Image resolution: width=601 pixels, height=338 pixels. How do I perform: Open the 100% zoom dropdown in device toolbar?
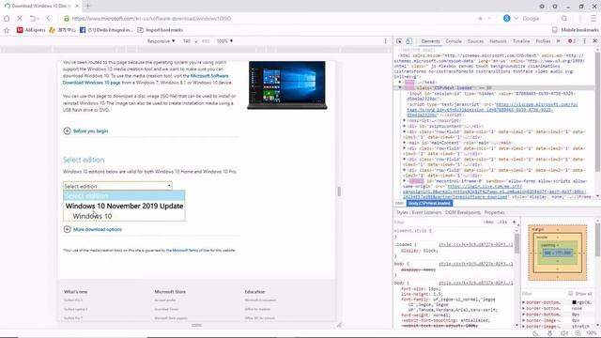pos(224,41)
